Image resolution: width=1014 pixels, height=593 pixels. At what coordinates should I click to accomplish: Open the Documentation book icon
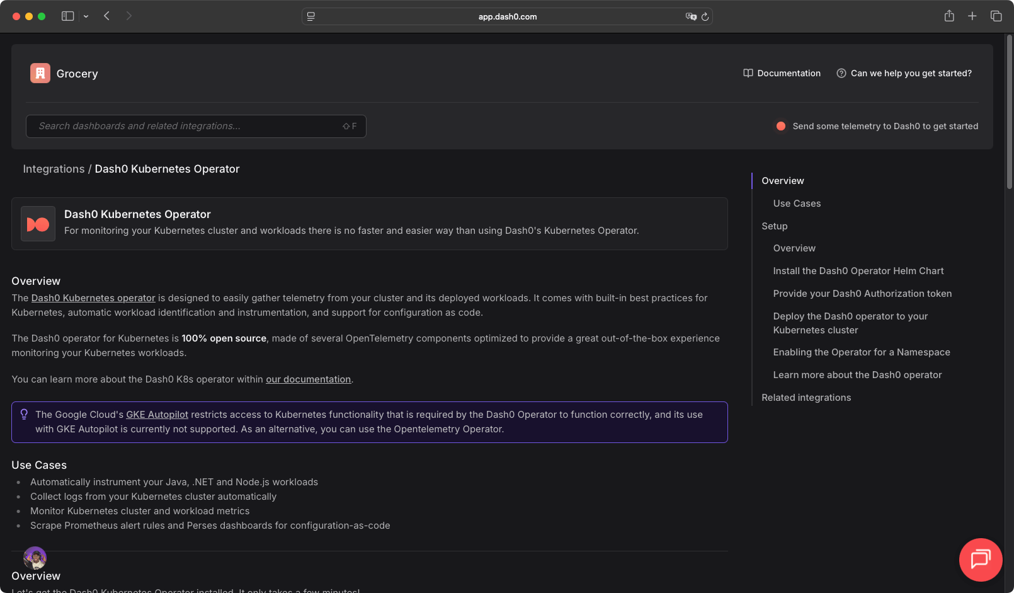748,73
